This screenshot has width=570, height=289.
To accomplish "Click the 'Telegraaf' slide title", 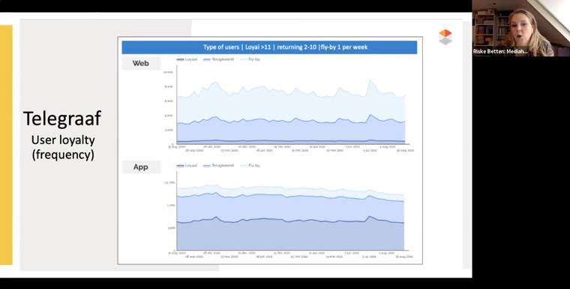I will pos(62,119).
